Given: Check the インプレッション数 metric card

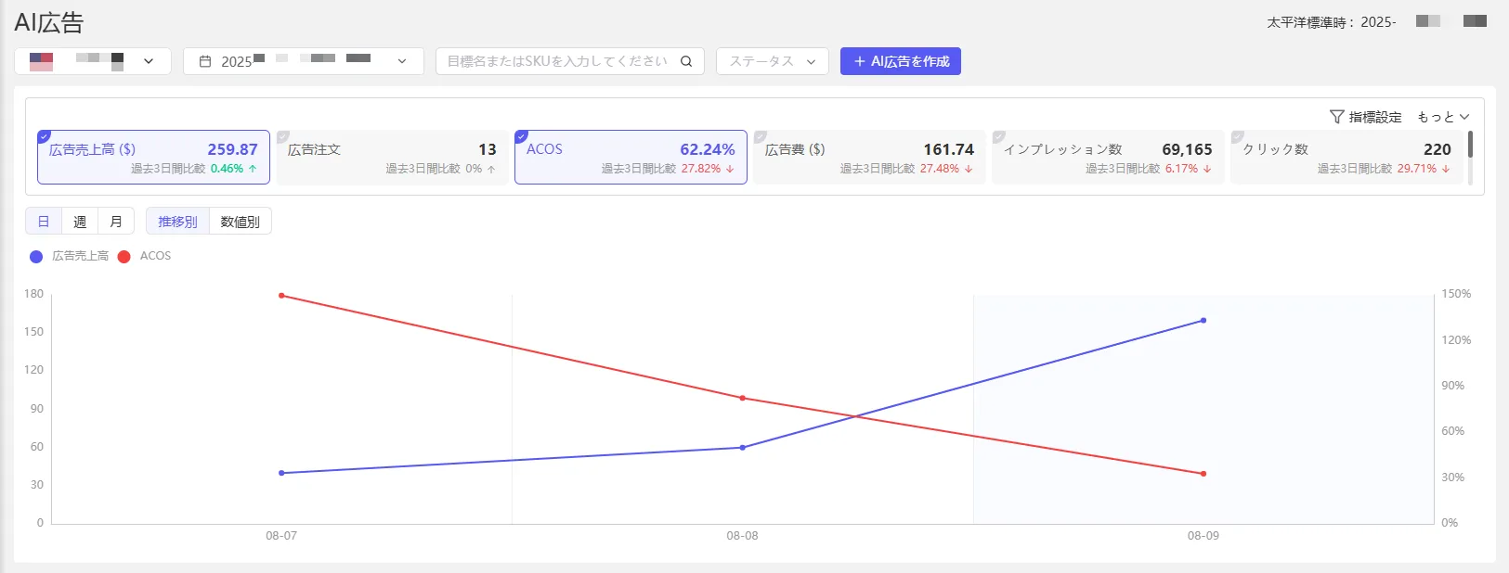Looking at the screenshot, I should 999,136.
